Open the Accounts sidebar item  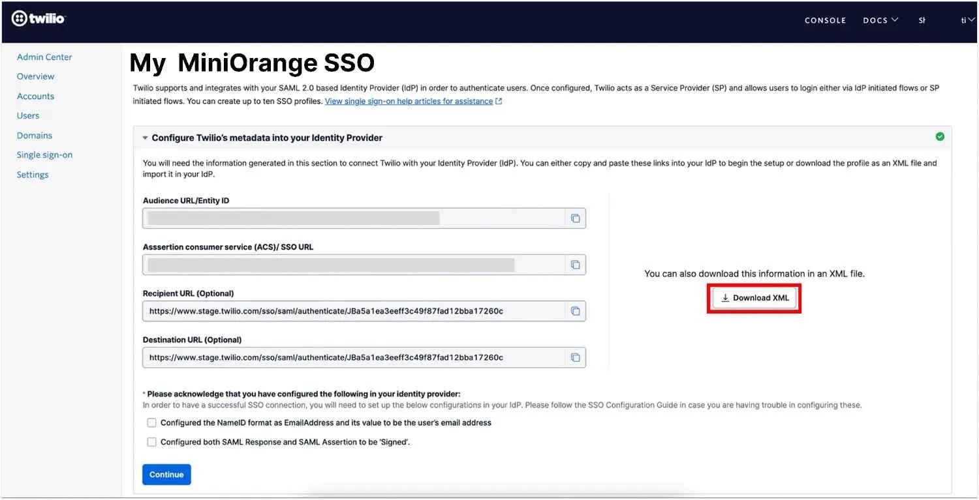pos(35,96)
